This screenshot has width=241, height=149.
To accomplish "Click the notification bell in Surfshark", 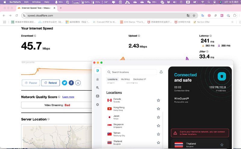I will 161,72.
